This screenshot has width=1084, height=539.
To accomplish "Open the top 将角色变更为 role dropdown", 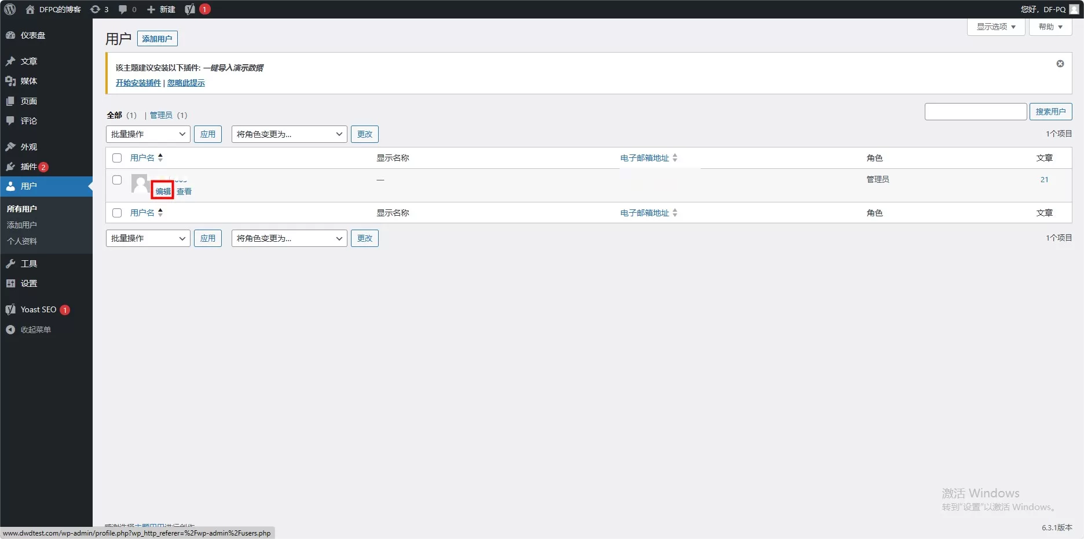I will (x=289, y=134).
